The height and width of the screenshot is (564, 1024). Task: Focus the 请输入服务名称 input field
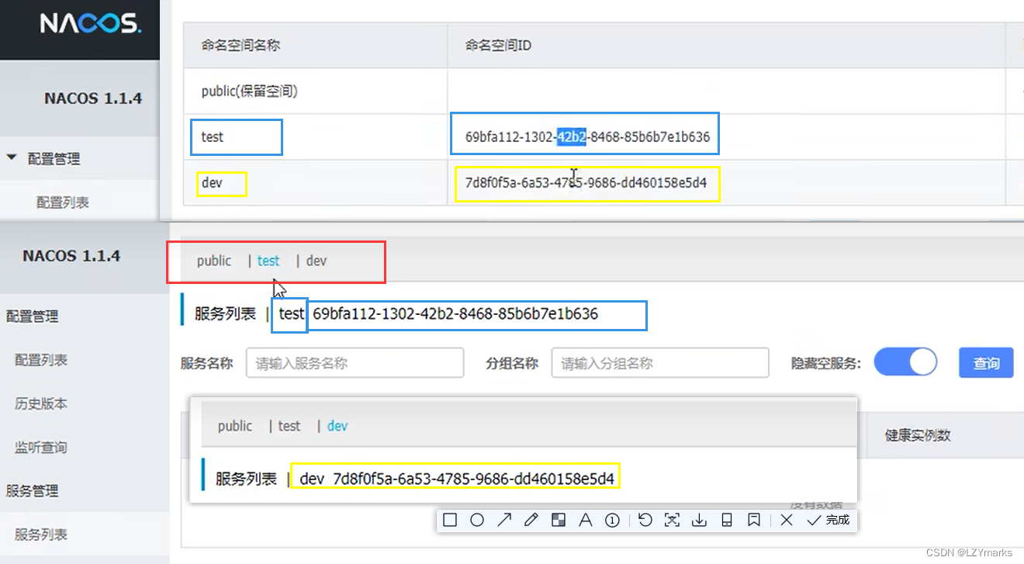[x=355, y=363]
